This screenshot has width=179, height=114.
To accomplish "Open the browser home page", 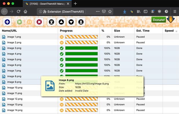I will point(25,12).
